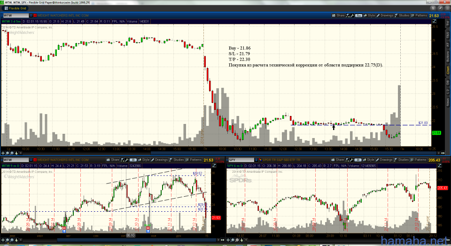Select crosshair pan tool under SPY chart
The height and width of the screenshot is (246, 451).
point(228,240)
